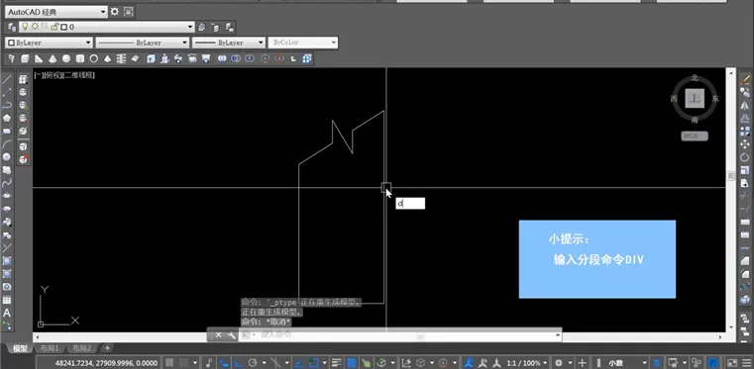Screen dimensions: 754x369
Task: Open the AutoCAD 经典 workspace dropdown
Action: tap(56, 12)
